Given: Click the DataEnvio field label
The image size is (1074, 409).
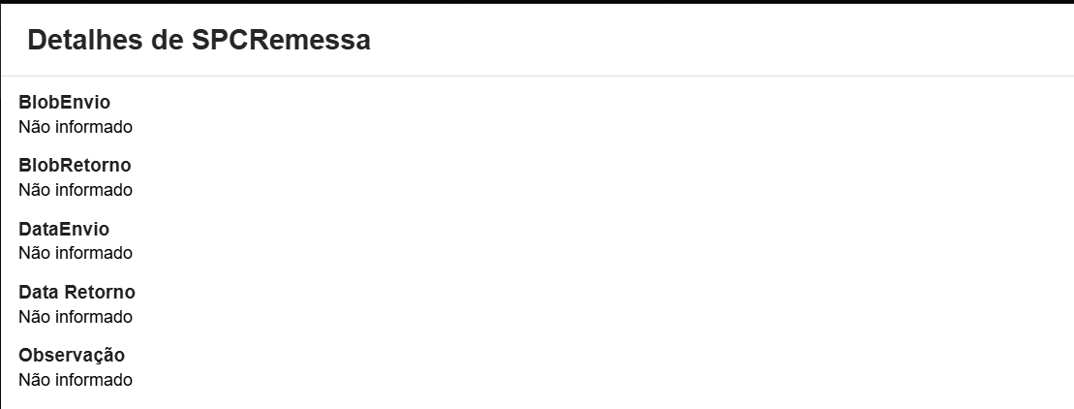Looking at the screenshot, I should pos(64,229).
